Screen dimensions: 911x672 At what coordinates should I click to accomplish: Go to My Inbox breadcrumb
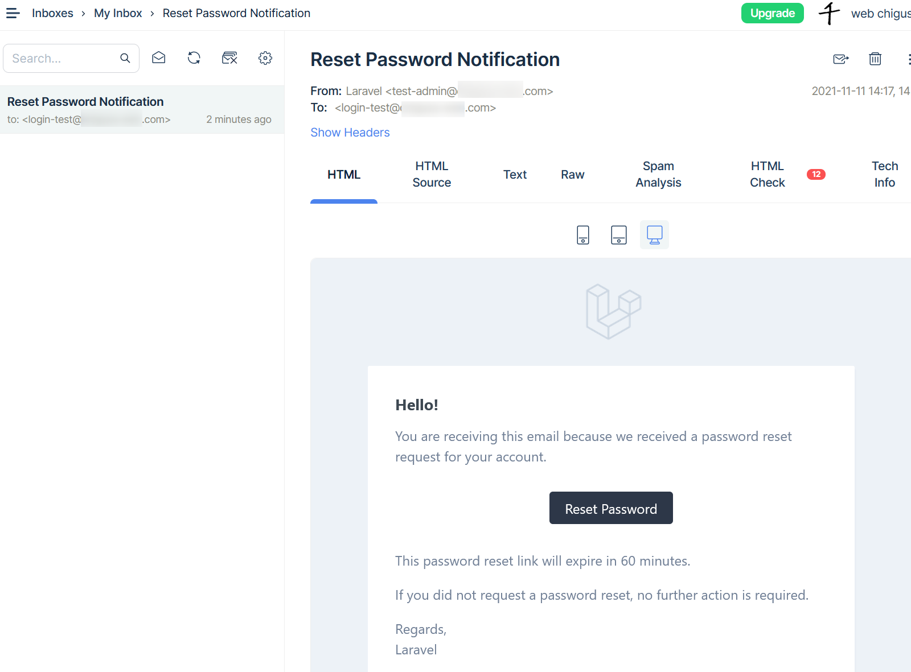[118, 13]
